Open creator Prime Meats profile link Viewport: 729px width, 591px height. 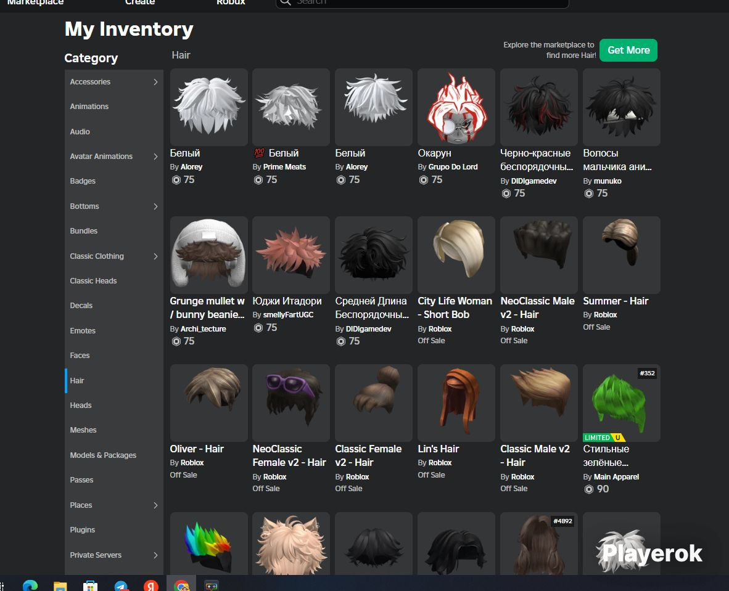[x=284, y=167]
